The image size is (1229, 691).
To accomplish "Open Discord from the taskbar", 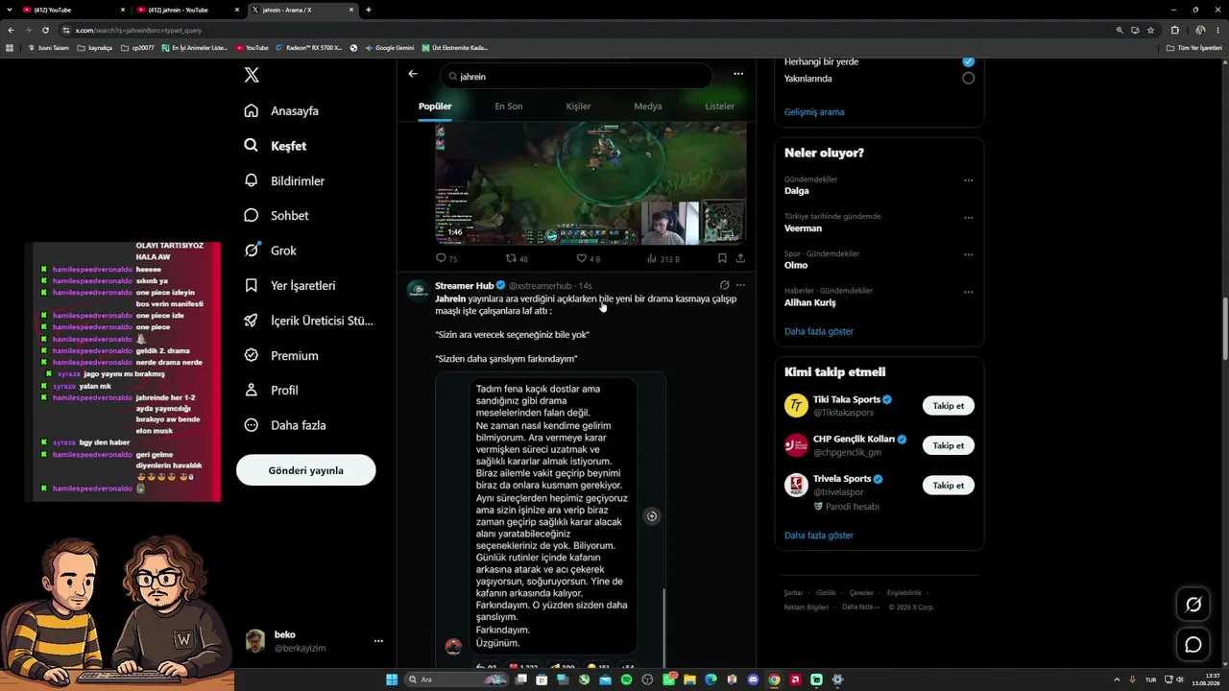I will pos(753,679).
